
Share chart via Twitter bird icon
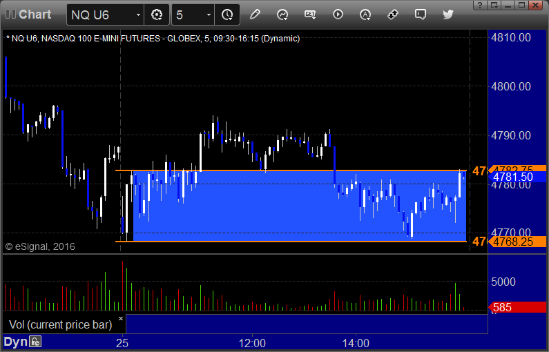pyautogui.click(x=447, y=14)
